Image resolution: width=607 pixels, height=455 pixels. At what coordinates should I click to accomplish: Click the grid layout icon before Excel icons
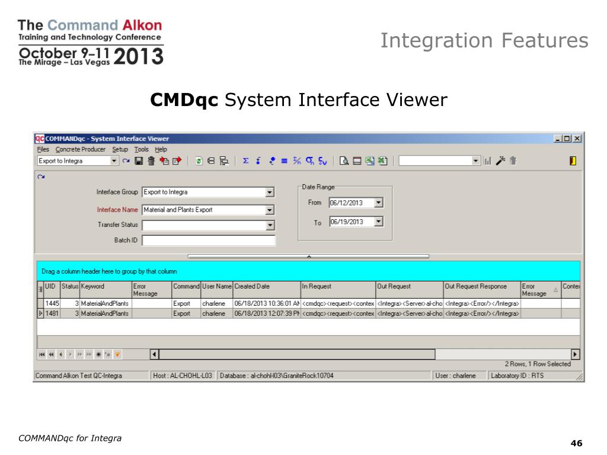coord(357,161)
